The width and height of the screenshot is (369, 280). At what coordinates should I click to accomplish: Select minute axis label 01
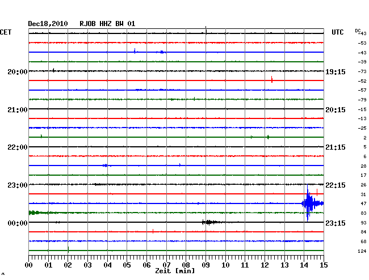click(48, 265)
